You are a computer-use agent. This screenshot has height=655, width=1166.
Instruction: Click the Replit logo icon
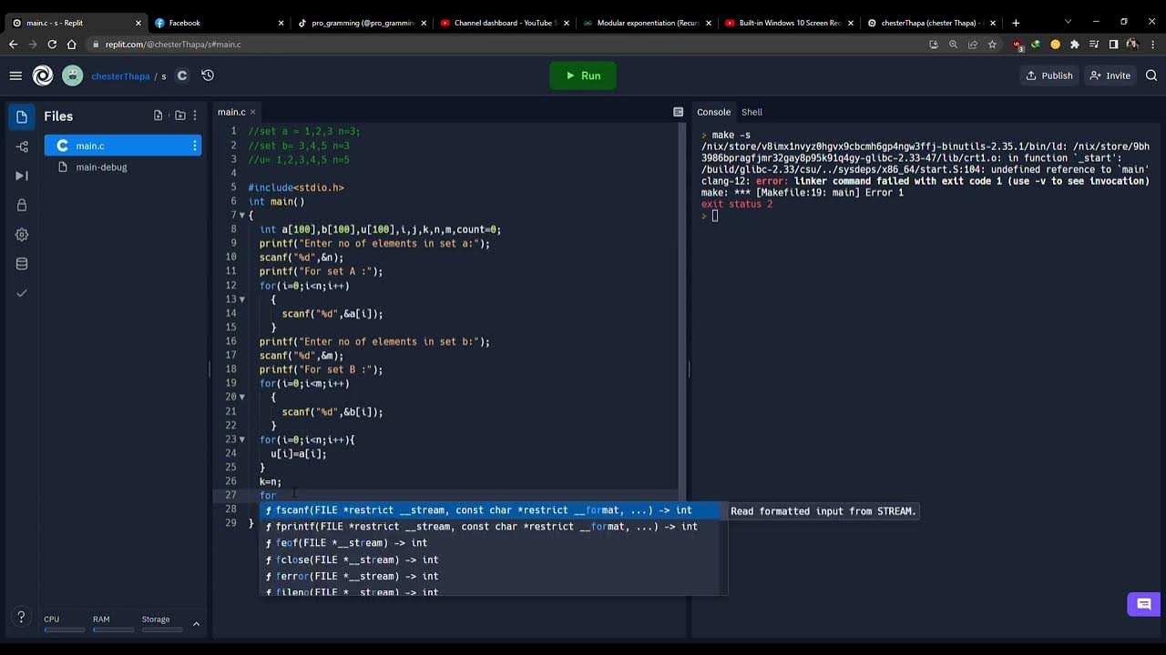click(x=43, y=76)
